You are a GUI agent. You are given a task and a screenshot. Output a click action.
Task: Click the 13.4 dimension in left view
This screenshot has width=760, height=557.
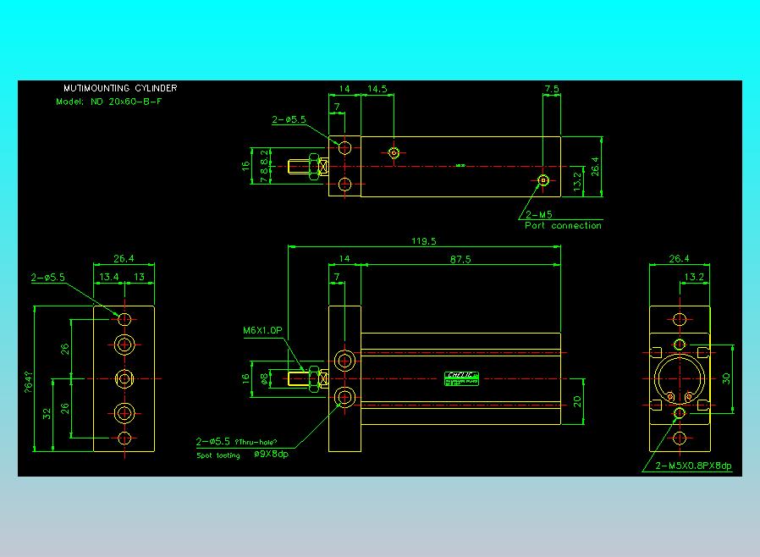tap(108, 277)
